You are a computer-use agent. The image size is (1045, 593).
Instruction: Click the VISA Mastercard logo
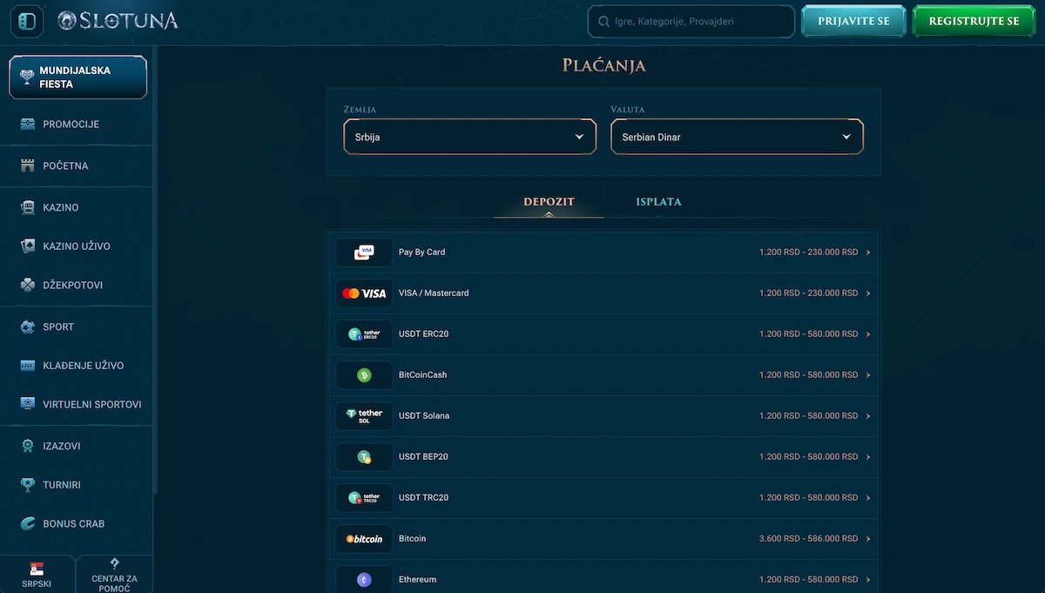(x=364, y=293)
